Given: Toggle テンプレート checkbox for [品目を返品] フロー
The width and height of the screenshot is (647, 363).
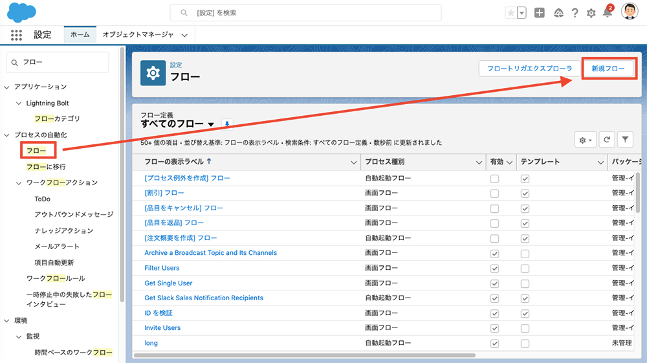Looking at the screenshot, I should click(525, 224).
